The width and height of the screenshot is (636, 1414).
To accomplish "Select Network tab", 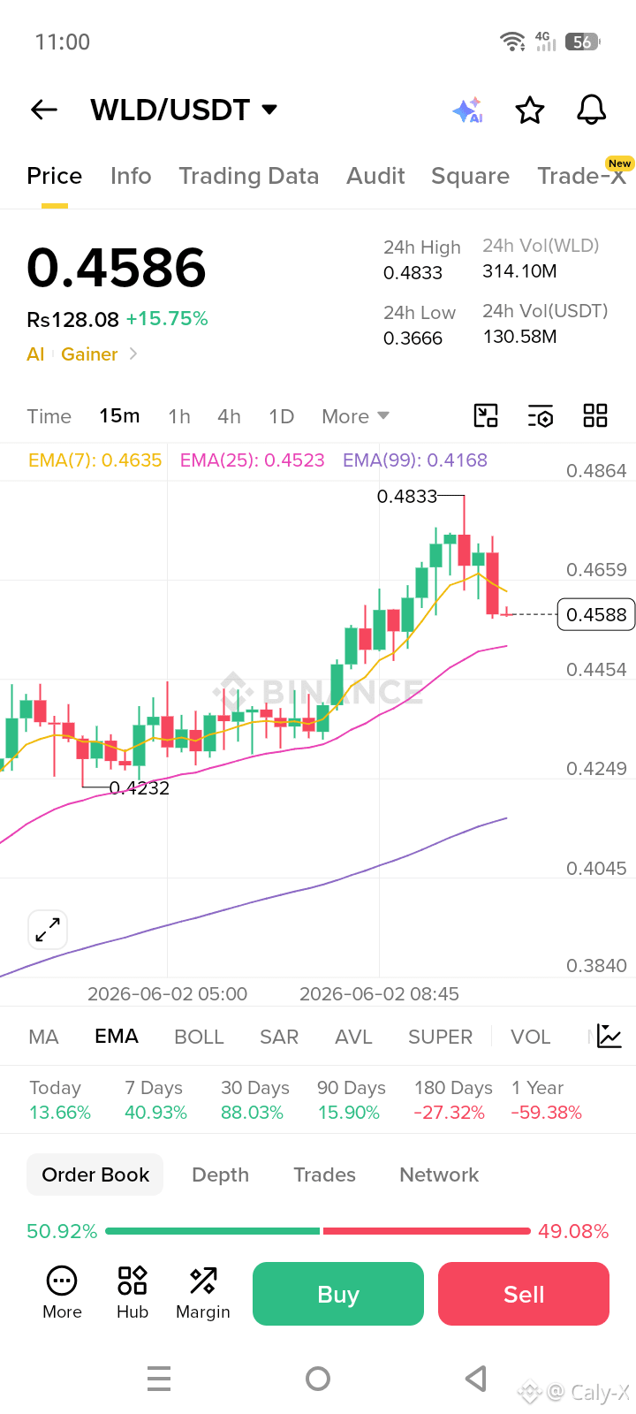I will (x=439, y=1175).
